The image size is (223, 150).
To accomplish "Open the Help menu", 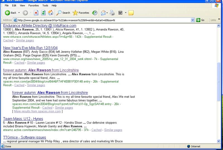I will [x=54, y=6].
